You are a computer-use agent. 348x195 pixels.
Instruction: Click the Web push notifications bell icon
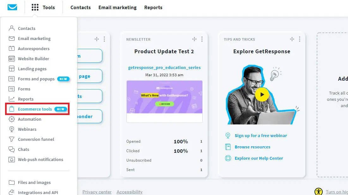[12, 159]
